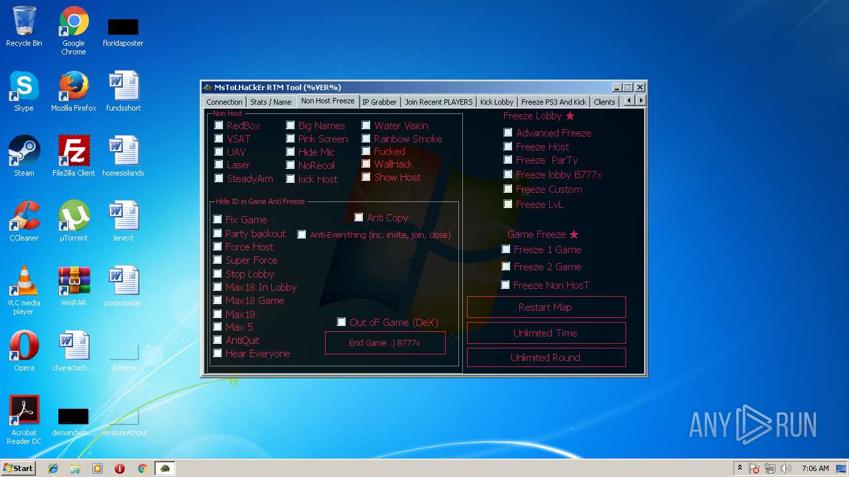
Task: Open the homesislands Word document
Action: [x=123, y=156]
